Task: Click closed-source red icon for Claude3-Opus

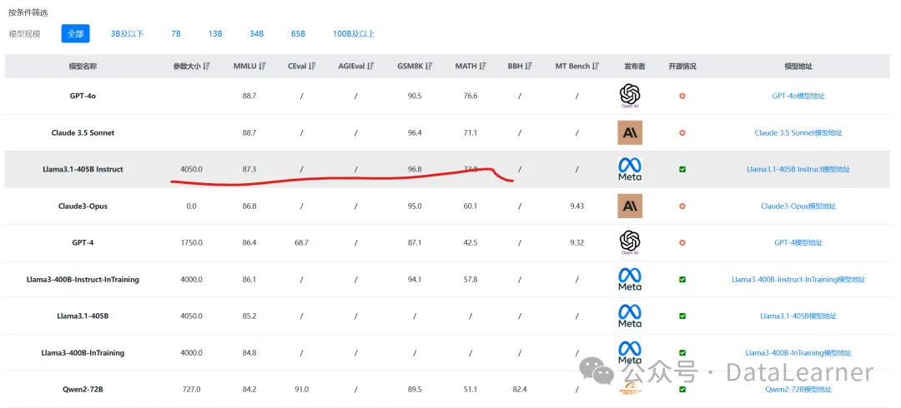Action: (682, 206)
